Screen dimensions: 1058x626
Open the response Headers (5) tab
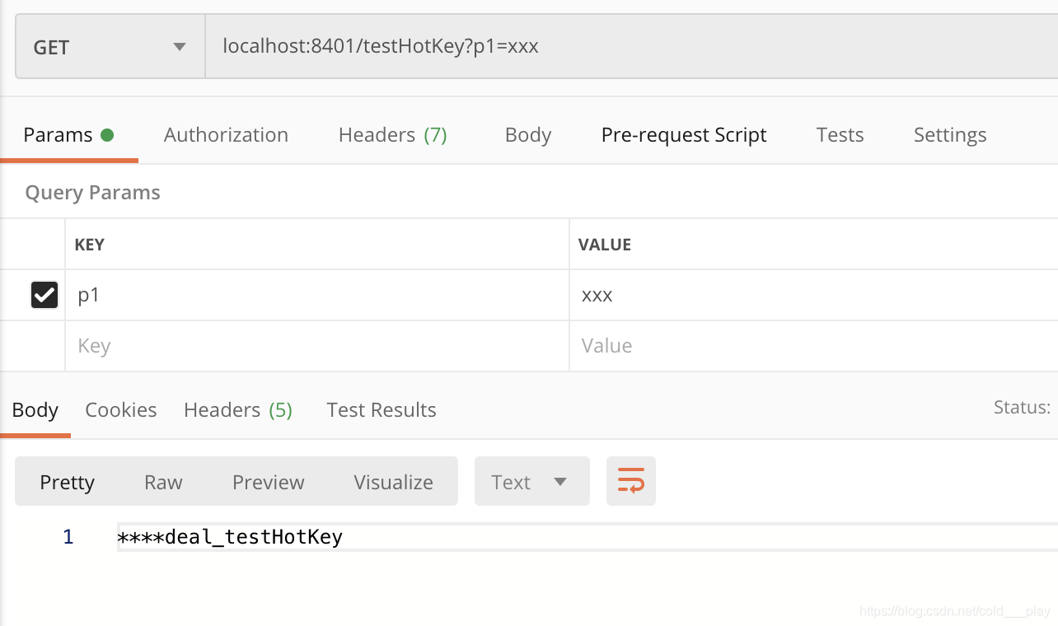coord(238,410)
